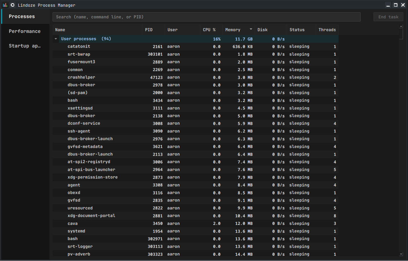This screenshot has width=408, height=261.
Task: Collapse the User processes group
Action: (56, 39)
